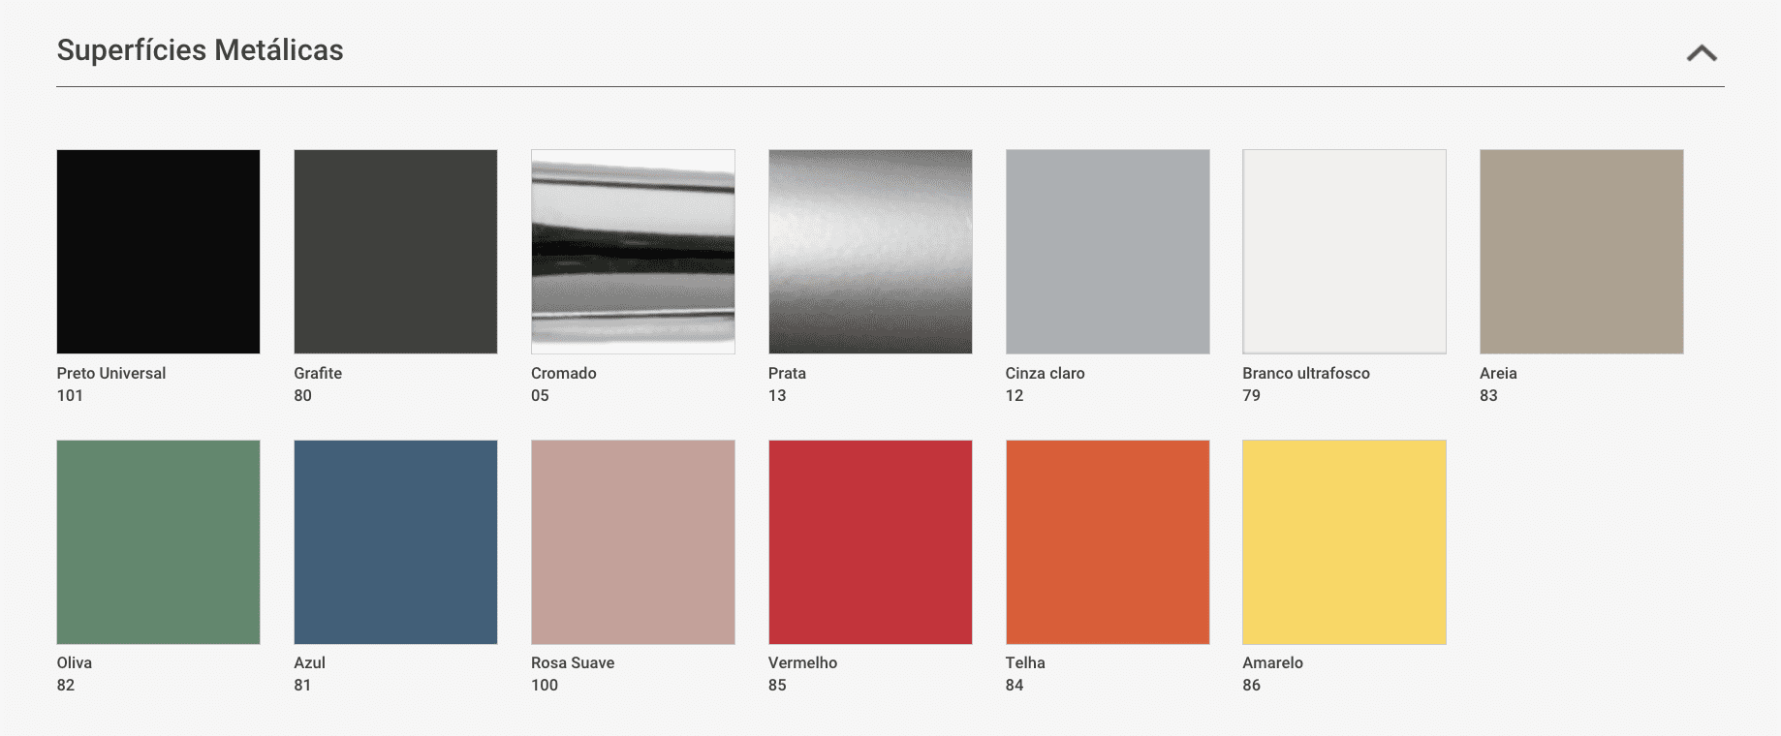Image resolution: width=1781 pixels, height=736 pixels.
Task: Select the Branco ultrafosco white swatch
Action: click(1344, 252)
